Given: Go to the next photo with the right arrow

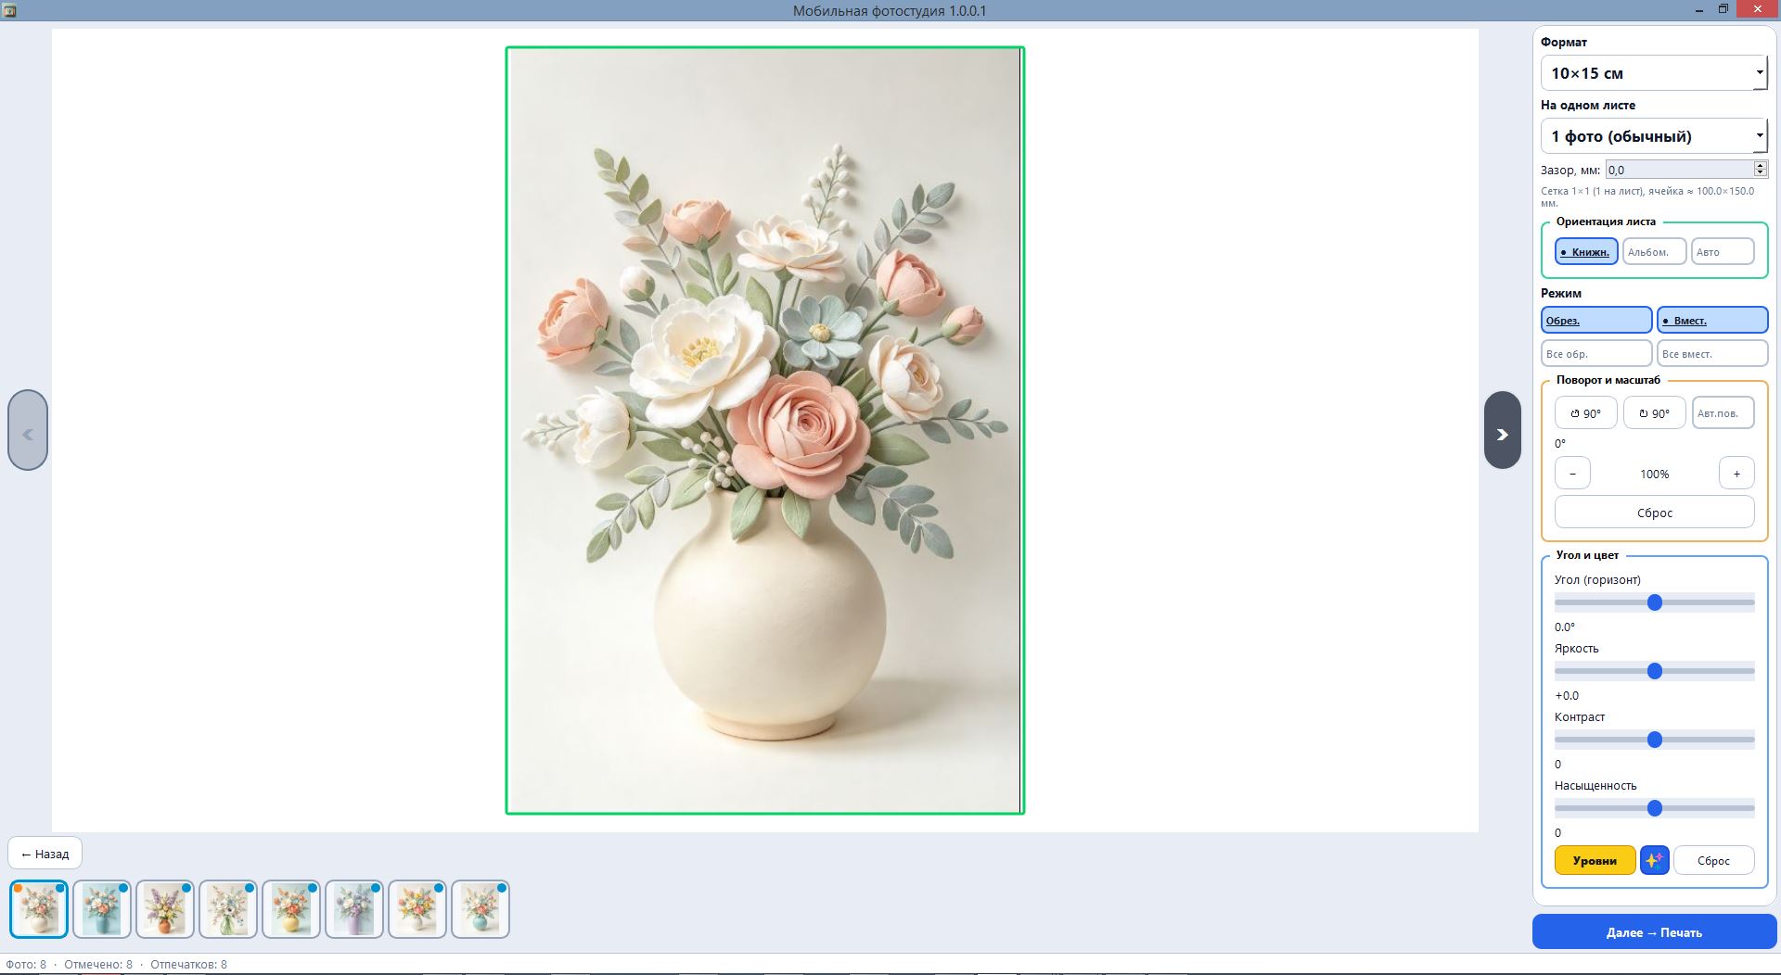Looking at the screenshot, I should pos(1502,430).
